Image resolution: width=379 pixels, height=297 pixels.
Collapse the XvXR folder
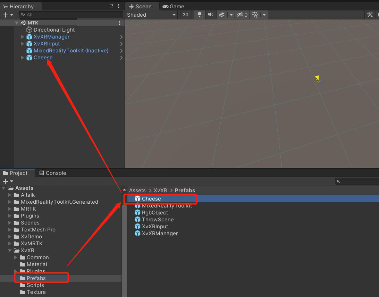(x=10, y=251)
